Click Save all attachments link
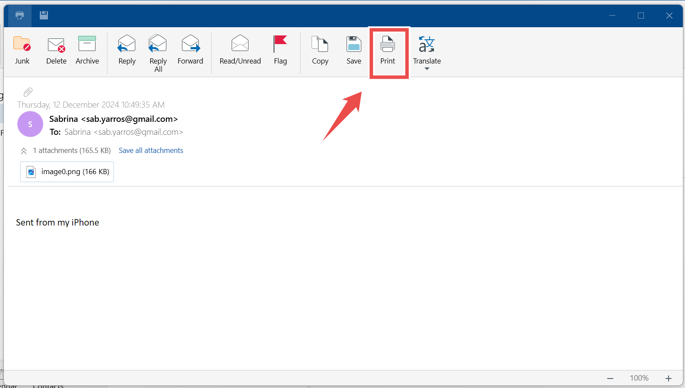Image resolution: width=685 pixels, height=388 pixels. 151,150
